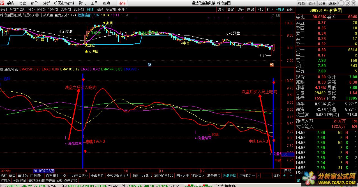Select the highlighted 市场 menu item
The height and width of the screenshot is (187, 358).
[122, 3]
